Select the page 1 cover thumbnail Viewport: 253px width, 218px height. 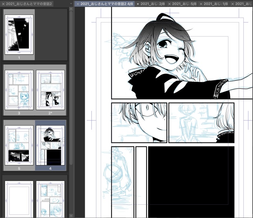point(19,35)
